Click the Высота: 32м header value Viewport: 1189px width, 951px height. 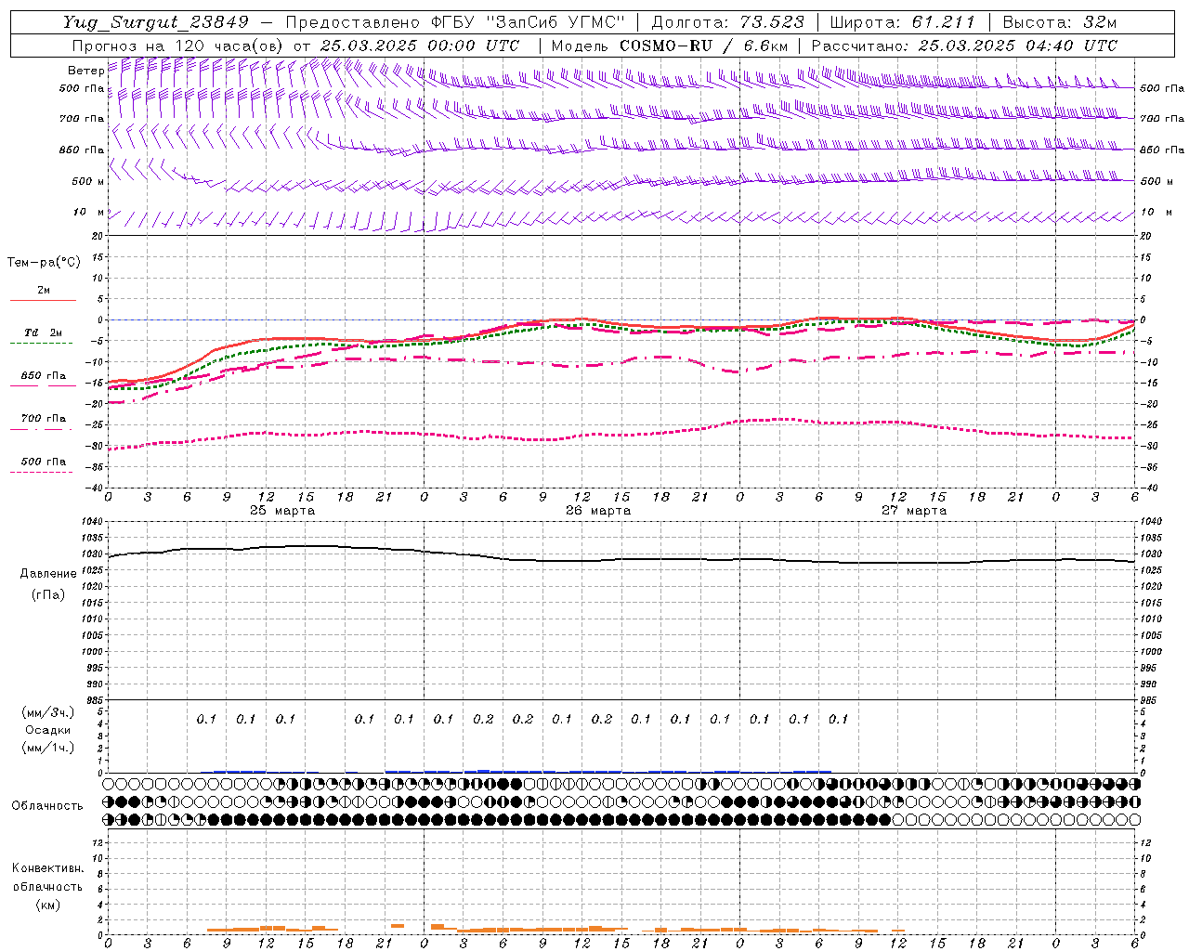click(1058, 22)
